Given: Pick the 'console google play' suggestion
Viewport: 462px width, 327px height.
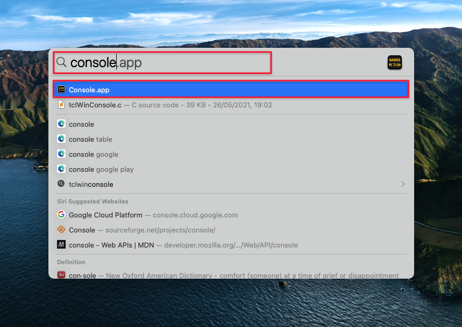Looking at the screenshot, I should click(x=101, y=169).
